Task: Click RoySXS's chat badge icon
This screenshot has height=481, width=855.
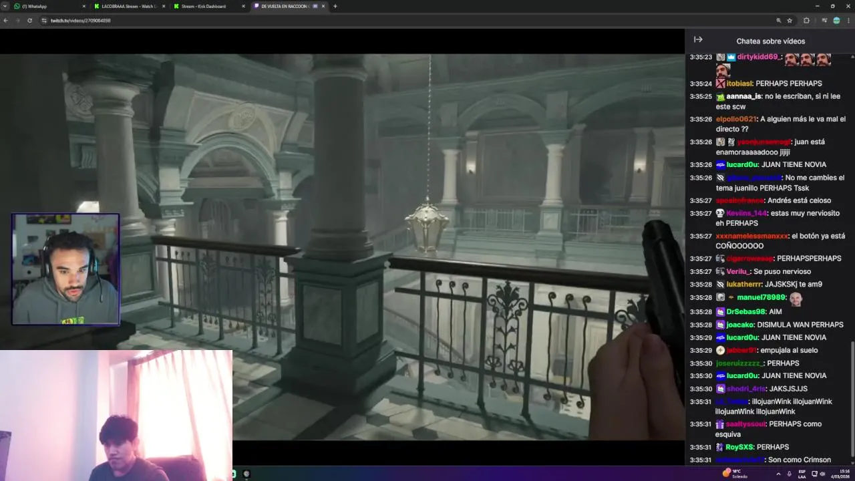Action: [720, 447]
